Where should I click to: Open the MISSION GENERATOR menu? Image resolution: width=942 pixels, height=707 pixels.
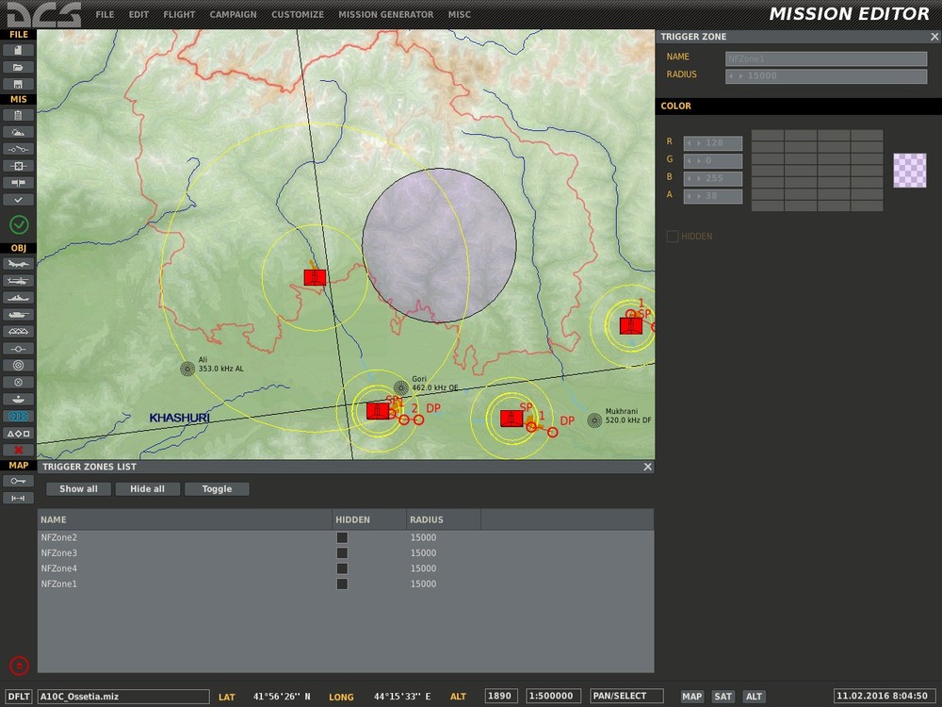point(385,15)
